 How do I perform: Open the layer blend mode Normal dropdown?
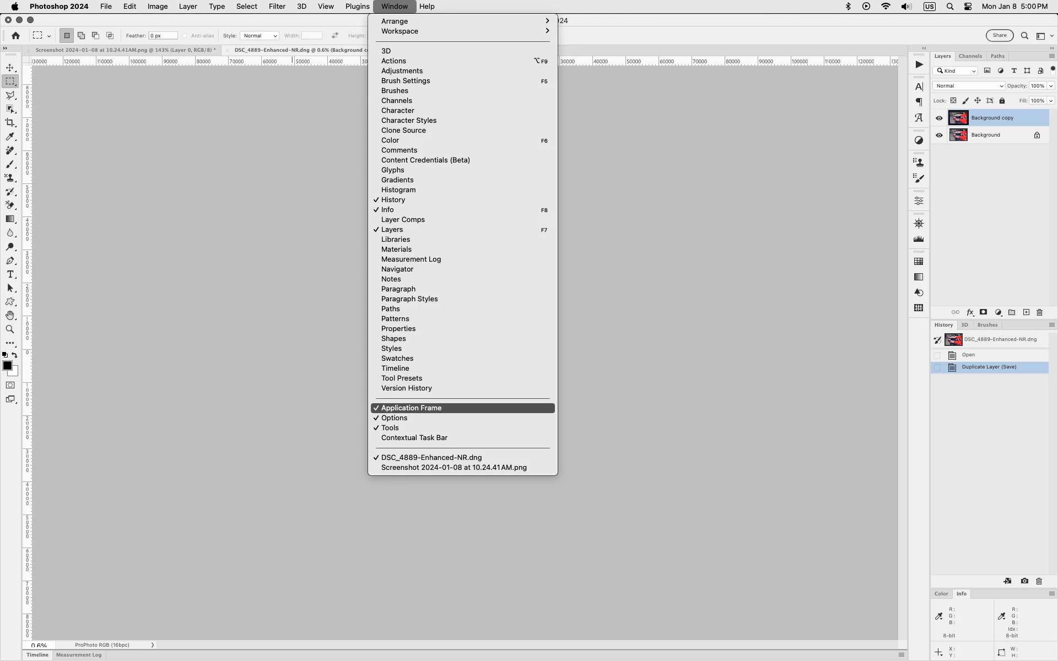pos(969,86)
